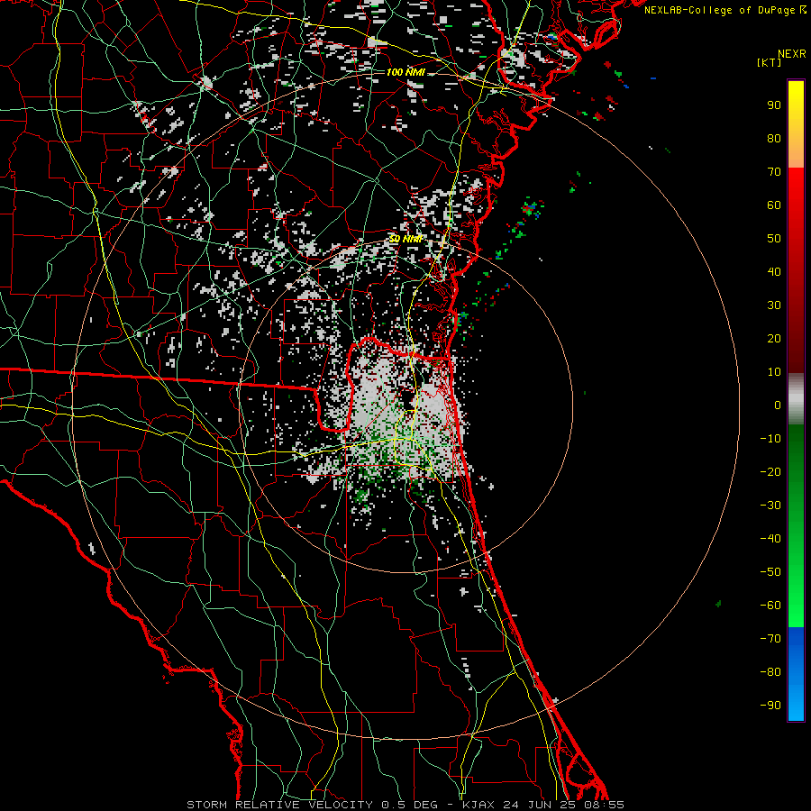Click the -90 value on the velocity scale
Screen dimensions: 811x811
(770, 706)
